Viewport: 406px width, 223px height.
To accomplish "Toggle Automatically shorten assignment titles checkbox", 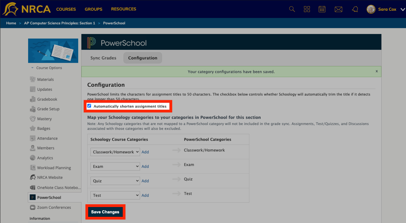I will (89, 106).
